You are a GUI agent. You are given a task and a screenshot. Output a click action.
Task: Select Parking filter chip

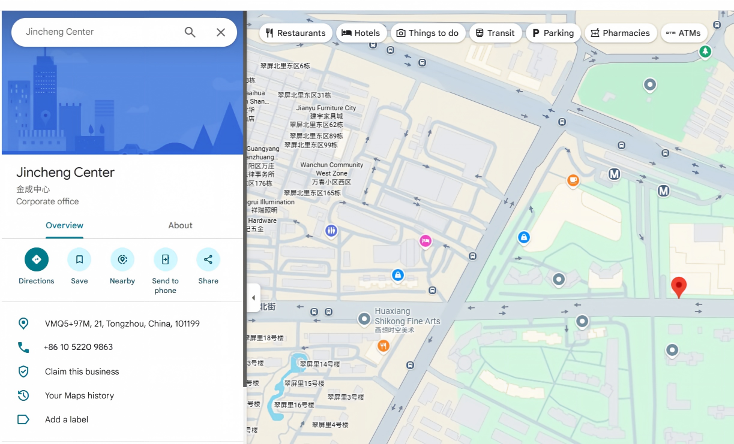coord(553,33)
